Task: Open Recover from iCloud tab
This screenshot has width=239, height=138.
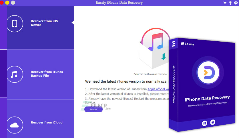Action: (40, 119)
